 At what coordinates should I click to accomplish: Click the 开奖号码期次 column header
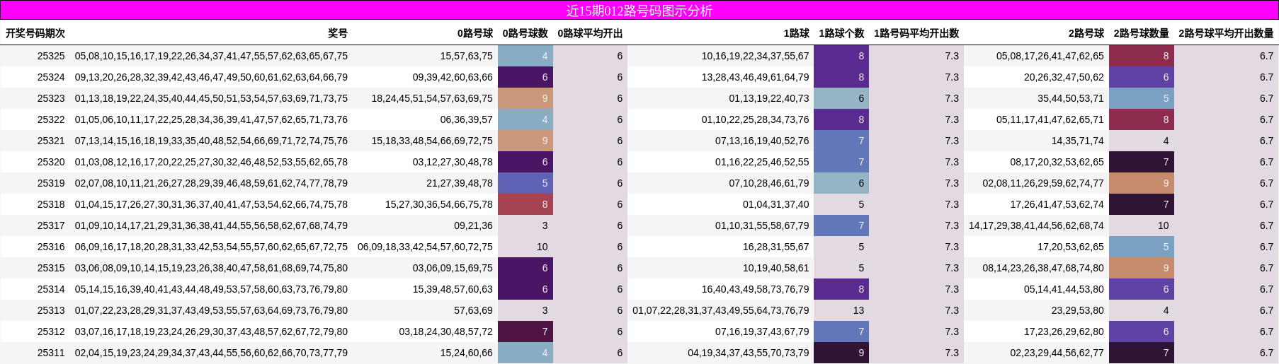(35, 33)
